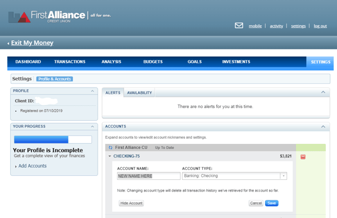Open the mail envelope icon
Screen dimensions: 337x218
pyautogui.click(x=239, y=26)
